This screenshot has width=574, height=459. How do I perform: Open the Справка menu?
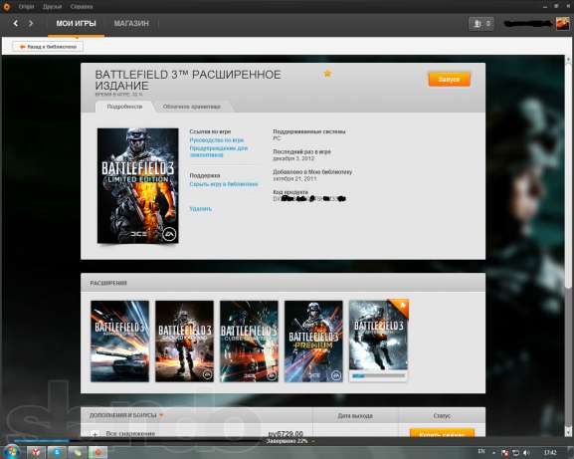click(82, 7)
